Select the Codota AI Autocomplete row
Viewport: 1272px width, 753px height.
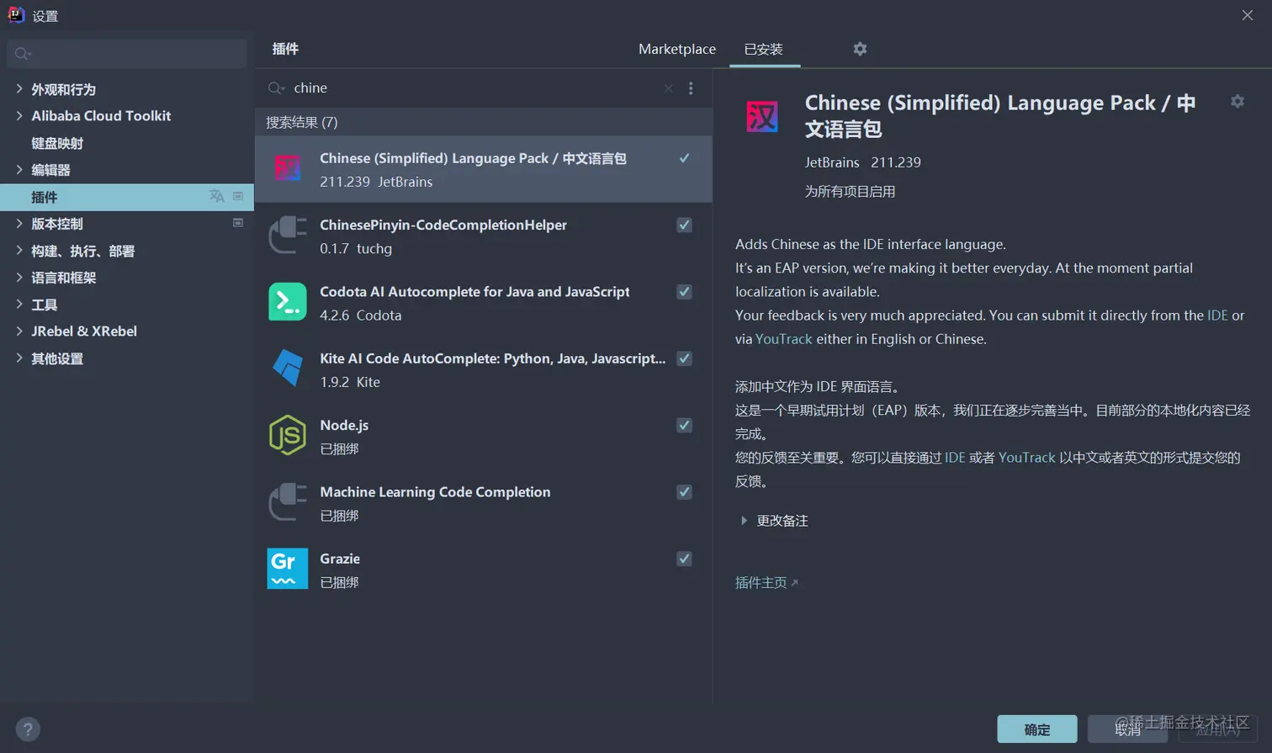[484, 303]
